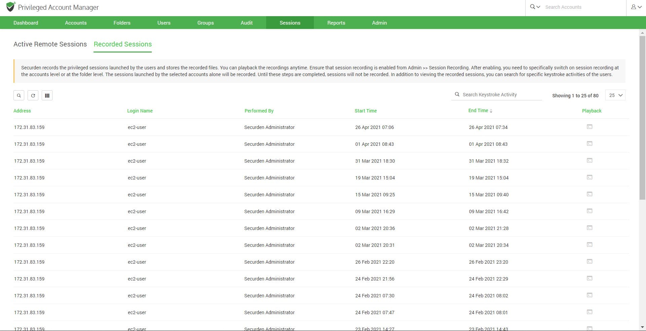Screen dimensions: 646x331
Task: Sort by Login Name column
Action: point(140,111)
